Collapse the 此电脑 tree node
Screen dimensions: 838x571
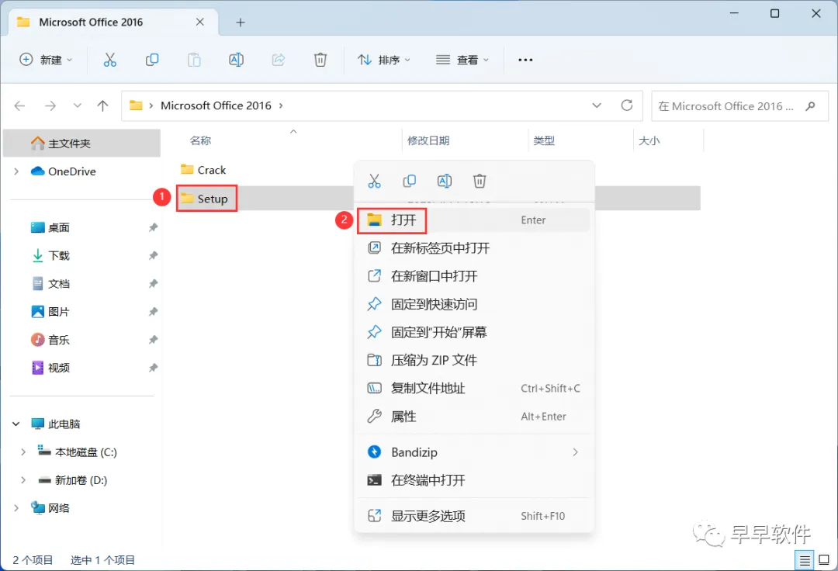(16, 424)
